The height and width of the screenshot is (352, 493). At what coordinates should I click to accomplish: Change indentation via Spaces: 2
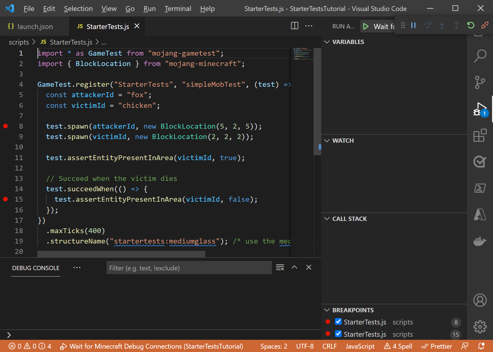tap(274, 346)
